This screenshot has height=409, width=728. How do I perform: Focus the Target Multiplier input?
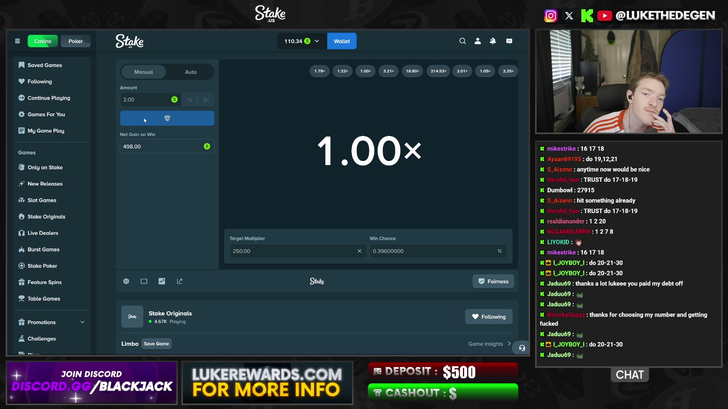tap(298, 251)
